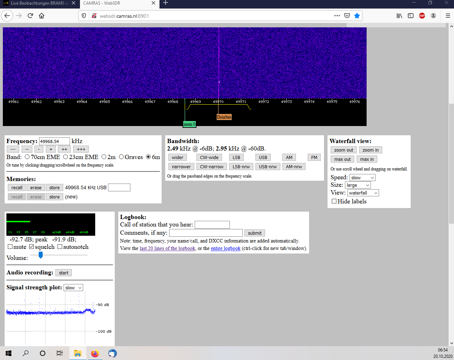
Task: Click the logbook Comments field
Action: tap(206, 233)
